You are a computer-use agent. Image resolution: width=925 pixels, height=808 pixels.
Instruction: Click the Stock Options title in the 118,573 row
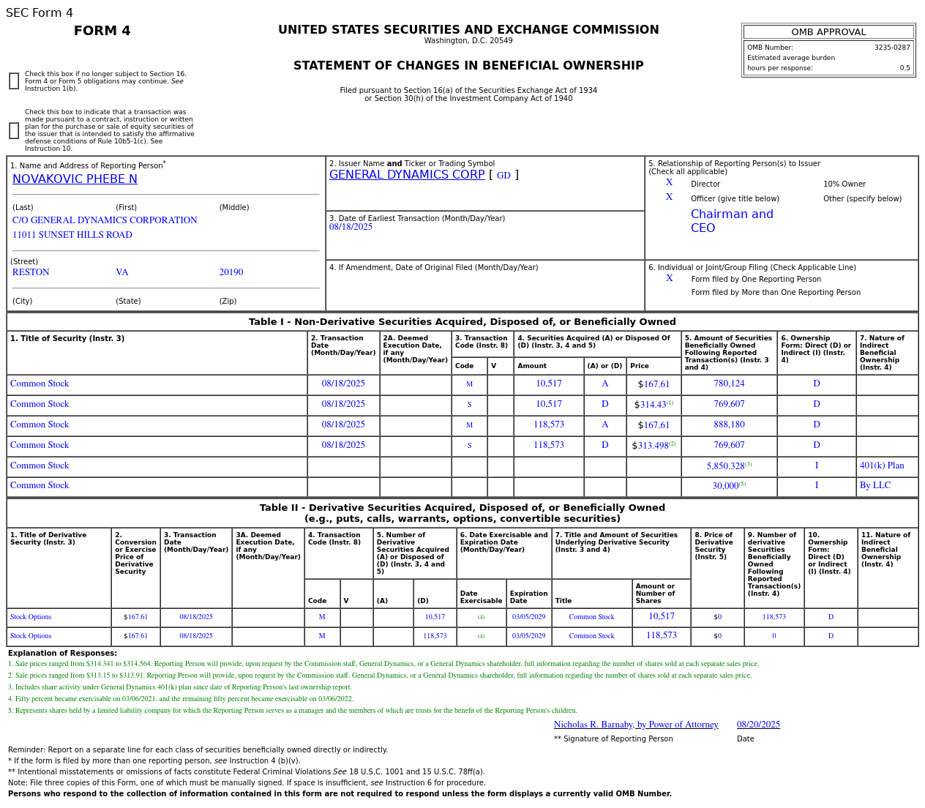[x=31, y=636]
